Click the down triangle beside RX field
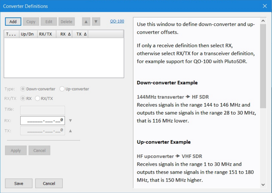This screenshot has height=193, width=272. pyautogui.click(x=70, y=121)
